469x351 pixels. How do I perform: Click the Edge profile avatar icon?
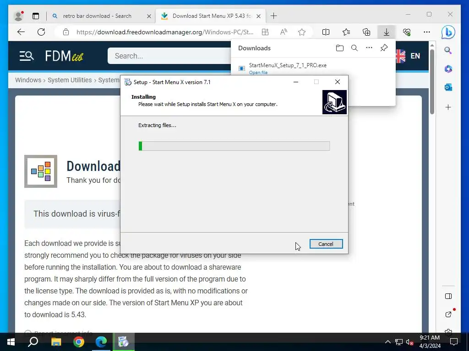coord(18,16)
